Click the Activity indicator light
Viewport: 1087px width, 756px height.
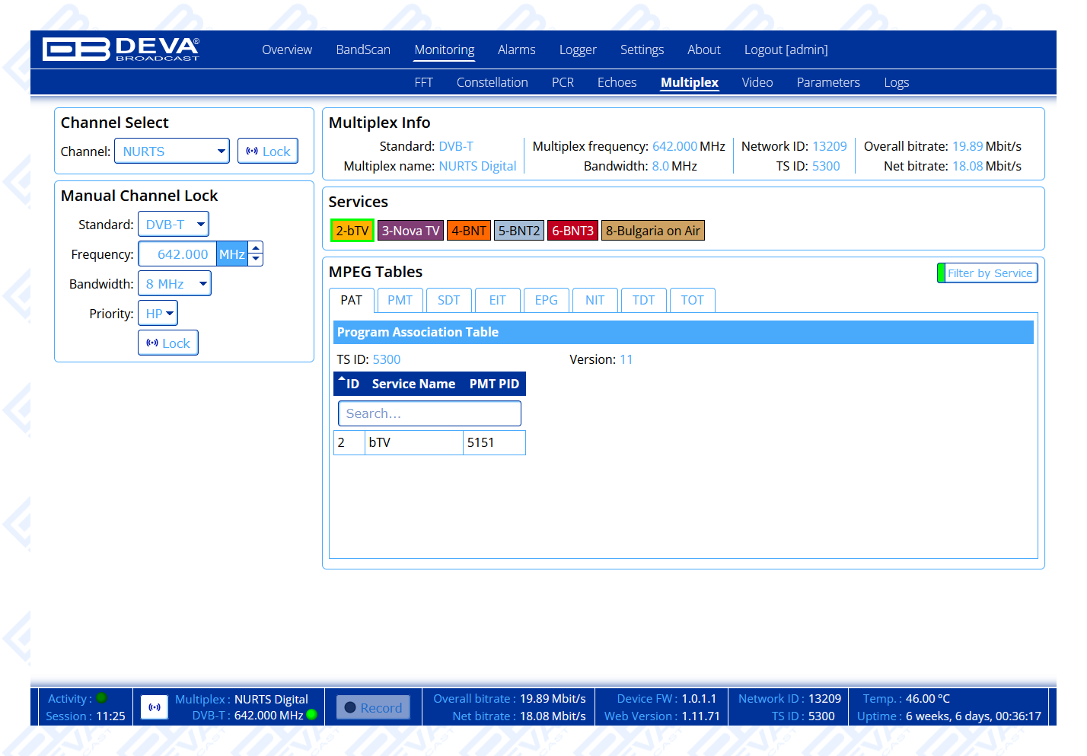[102, 698]
